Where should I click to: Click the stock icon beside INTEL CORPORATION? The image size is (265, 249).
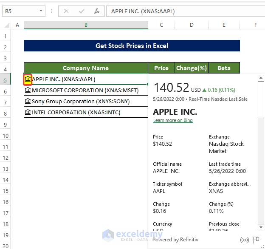(28, 112)
